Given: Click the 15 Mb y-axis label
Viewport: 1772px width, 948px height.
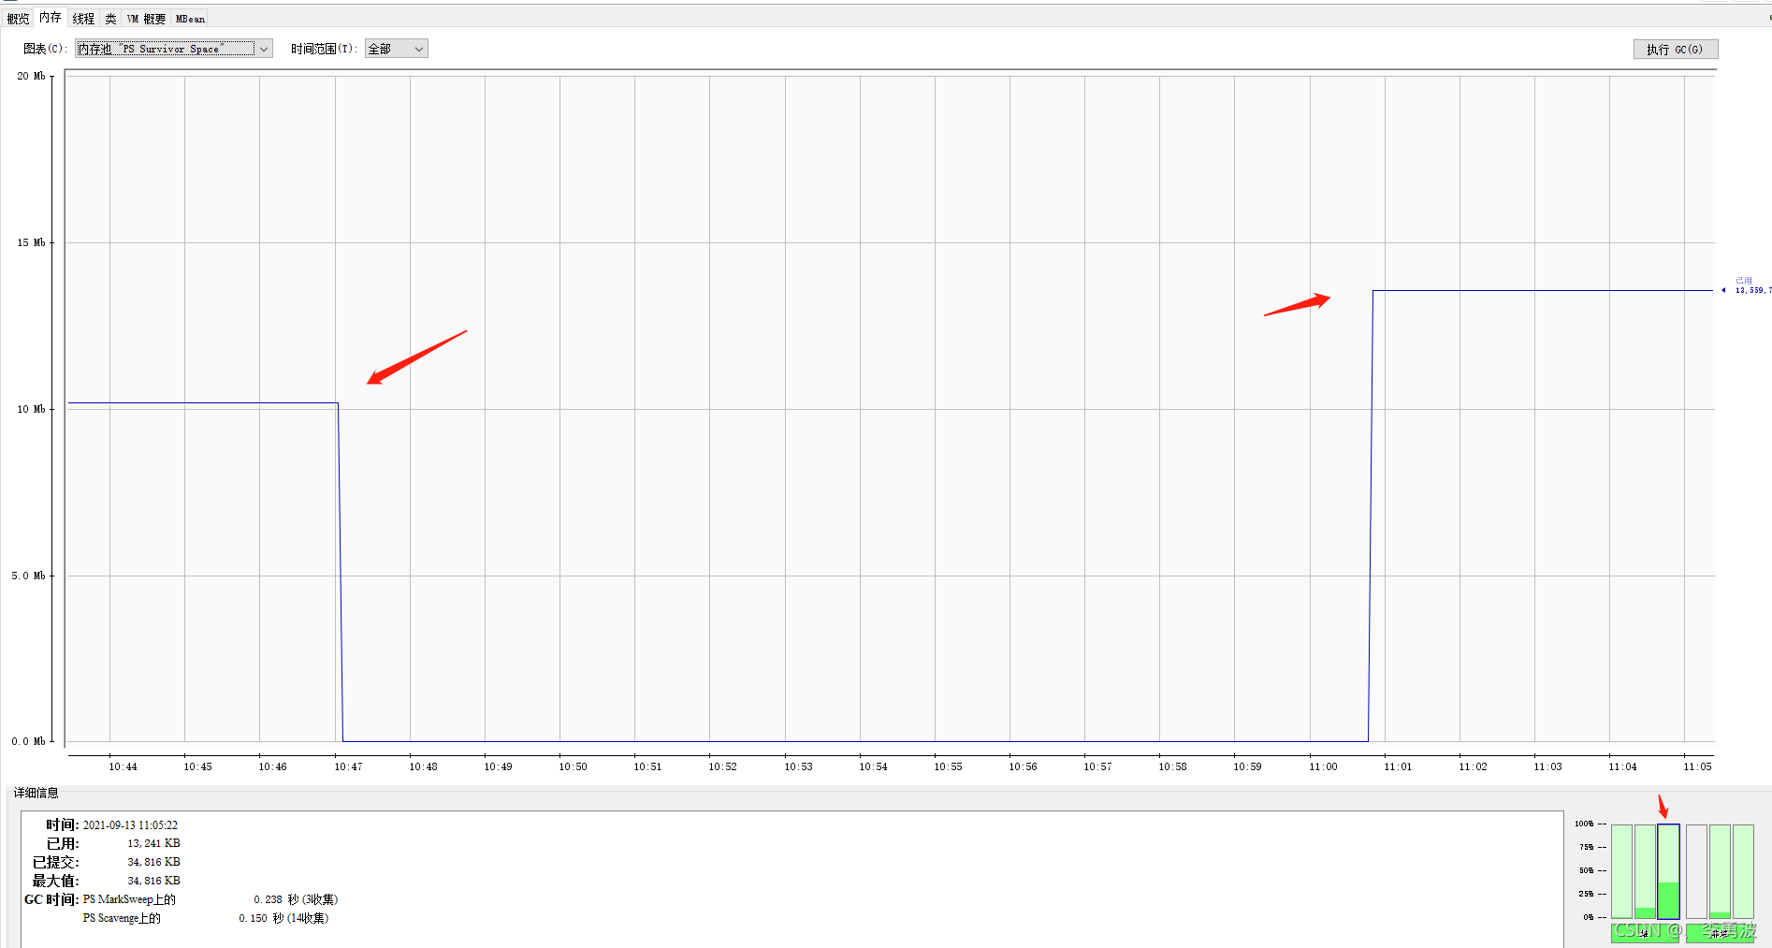Looking at the screenshot, I should 31,242.
